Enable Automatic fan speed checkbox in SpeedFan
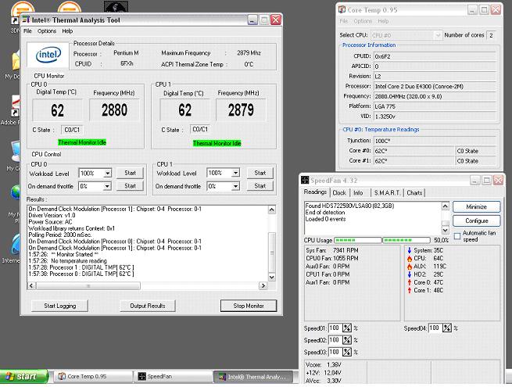512x387 pixels. 457,236
